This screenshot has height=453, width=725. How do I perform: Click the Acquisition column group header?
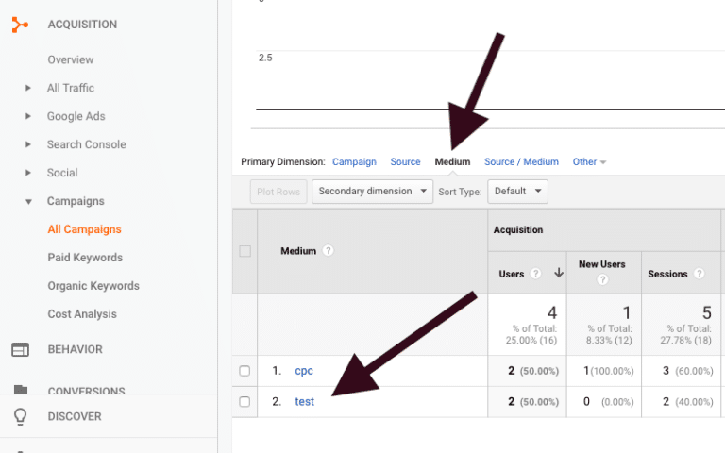[x=518, y=229]
